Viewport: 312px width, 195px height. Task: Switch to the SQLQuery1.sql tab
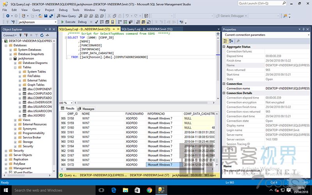tap(147, 29)
